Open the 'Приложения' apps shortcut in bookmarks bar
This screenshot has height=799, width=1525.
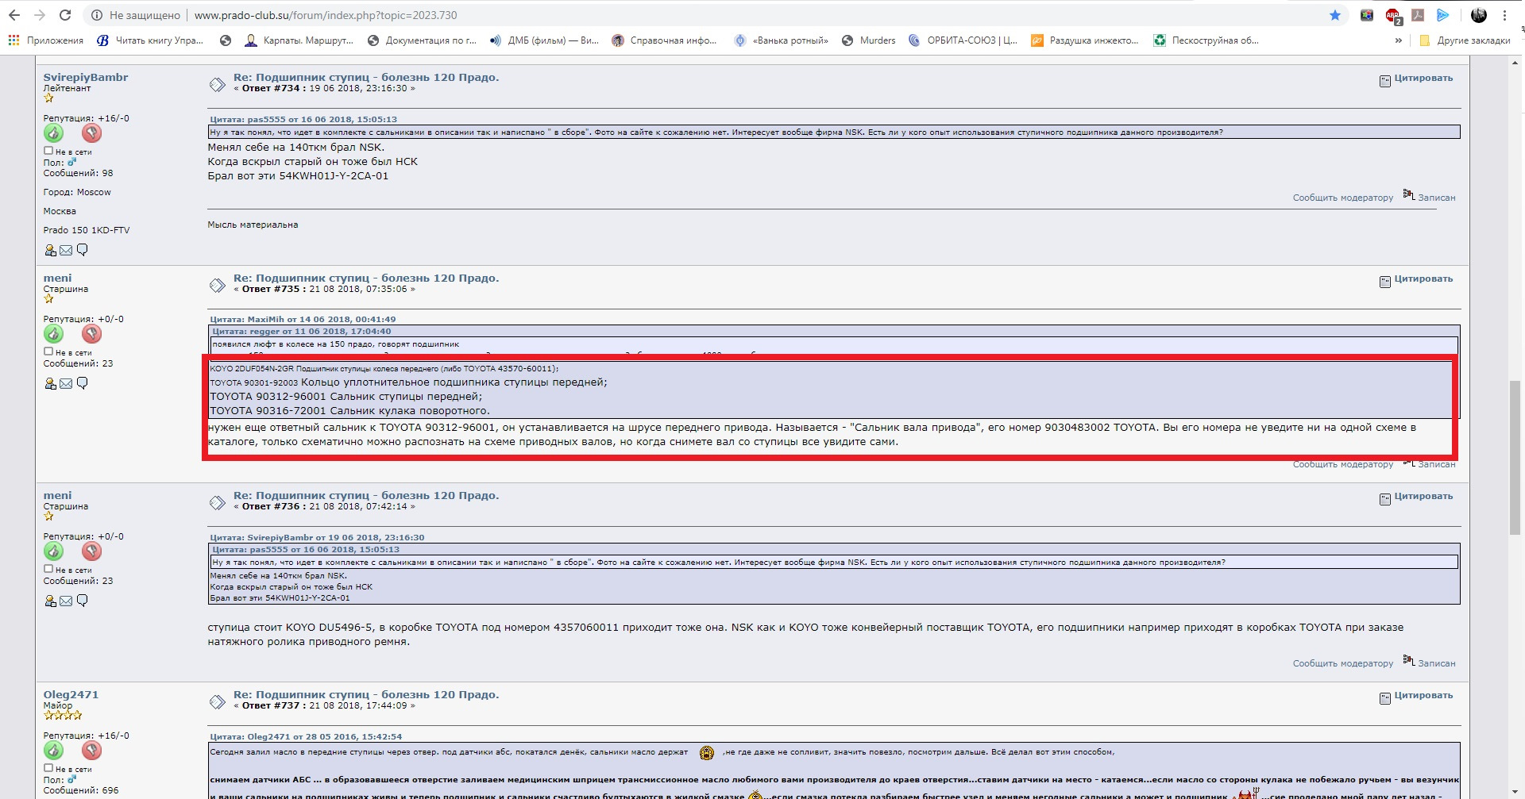coord(46,40)
